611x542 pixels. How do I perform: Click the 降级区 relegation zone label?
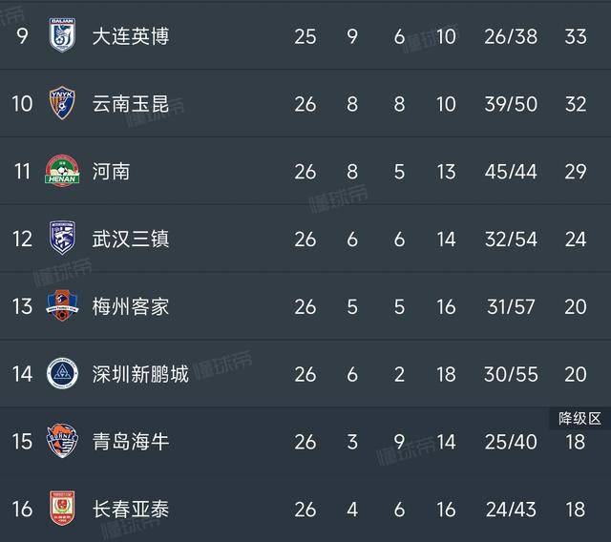[x=579, y=419]
